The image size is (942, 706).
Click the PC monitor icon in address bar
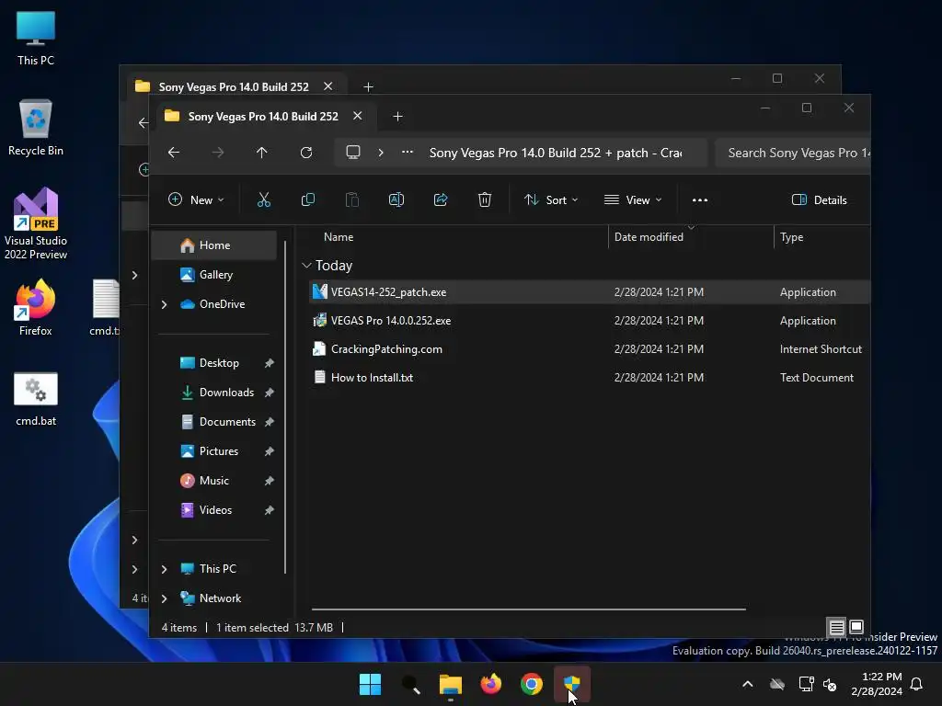click(353, 153)
